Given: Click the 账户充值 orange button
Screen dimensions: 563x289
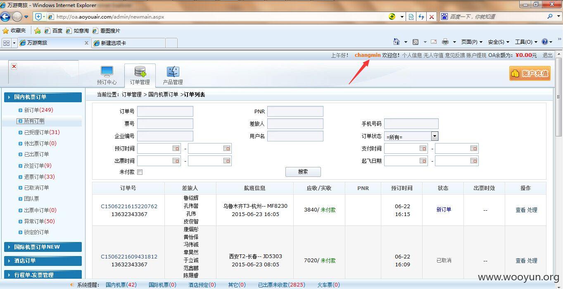Looking at the screenshot, I should [530, 73].
